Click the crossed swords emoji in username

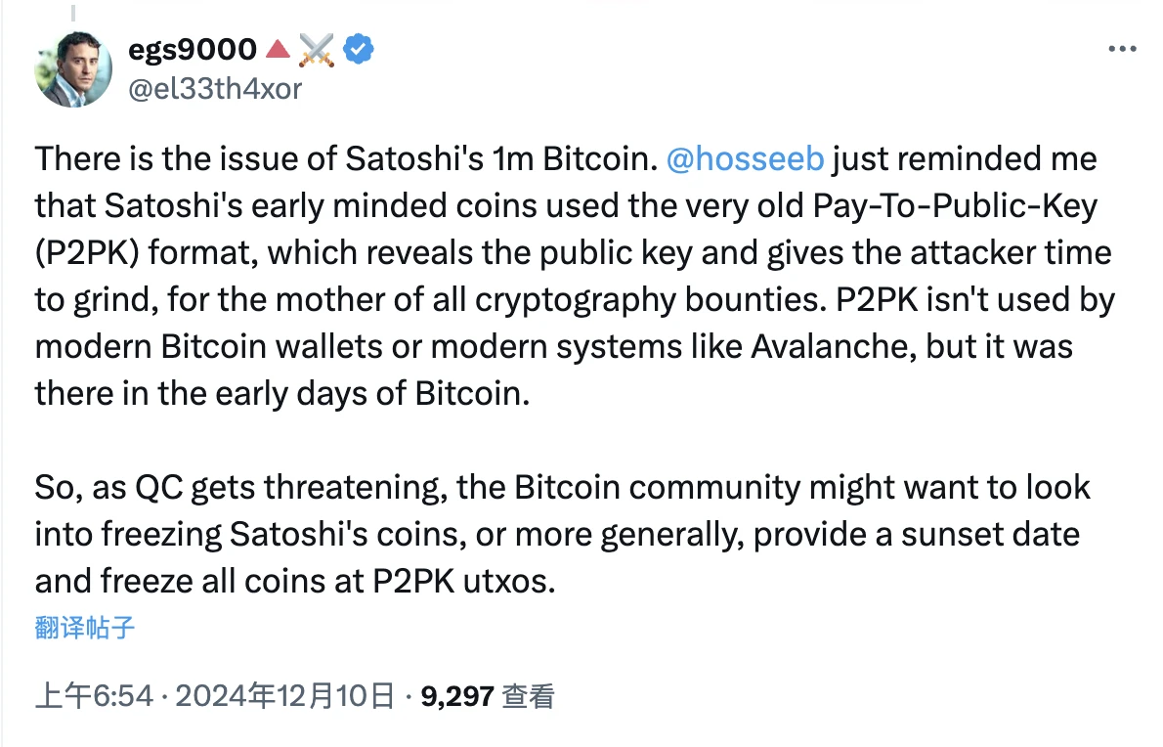(x=318, y=48)
